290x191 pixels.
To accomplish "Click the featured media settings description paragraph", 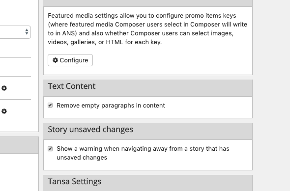I will tap(147, 29).
